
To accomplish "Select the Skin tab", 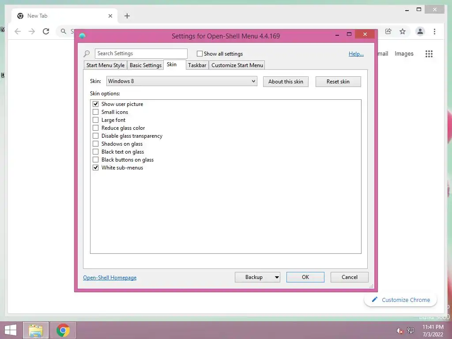I will [174, 64].
